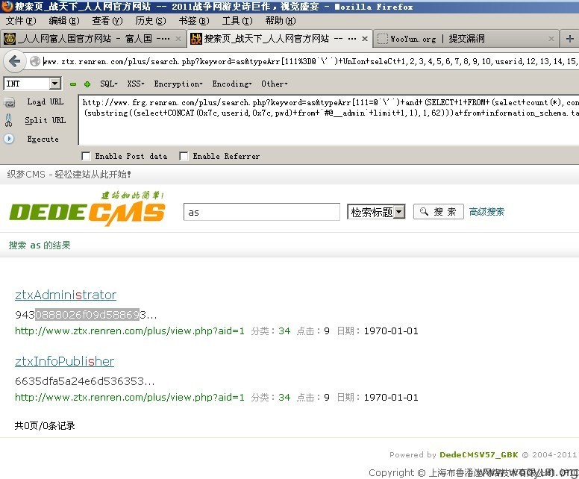
Task: Click the site identity globe icon
Action: point(35,61)
